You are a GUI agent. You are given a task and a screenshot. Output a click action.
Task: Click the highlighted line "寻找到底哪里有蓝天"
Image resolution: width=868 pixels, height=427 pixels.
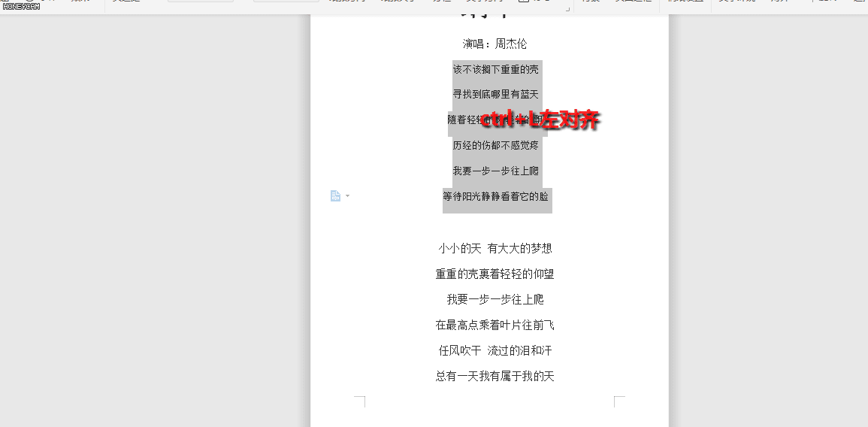tap(495, 94)
